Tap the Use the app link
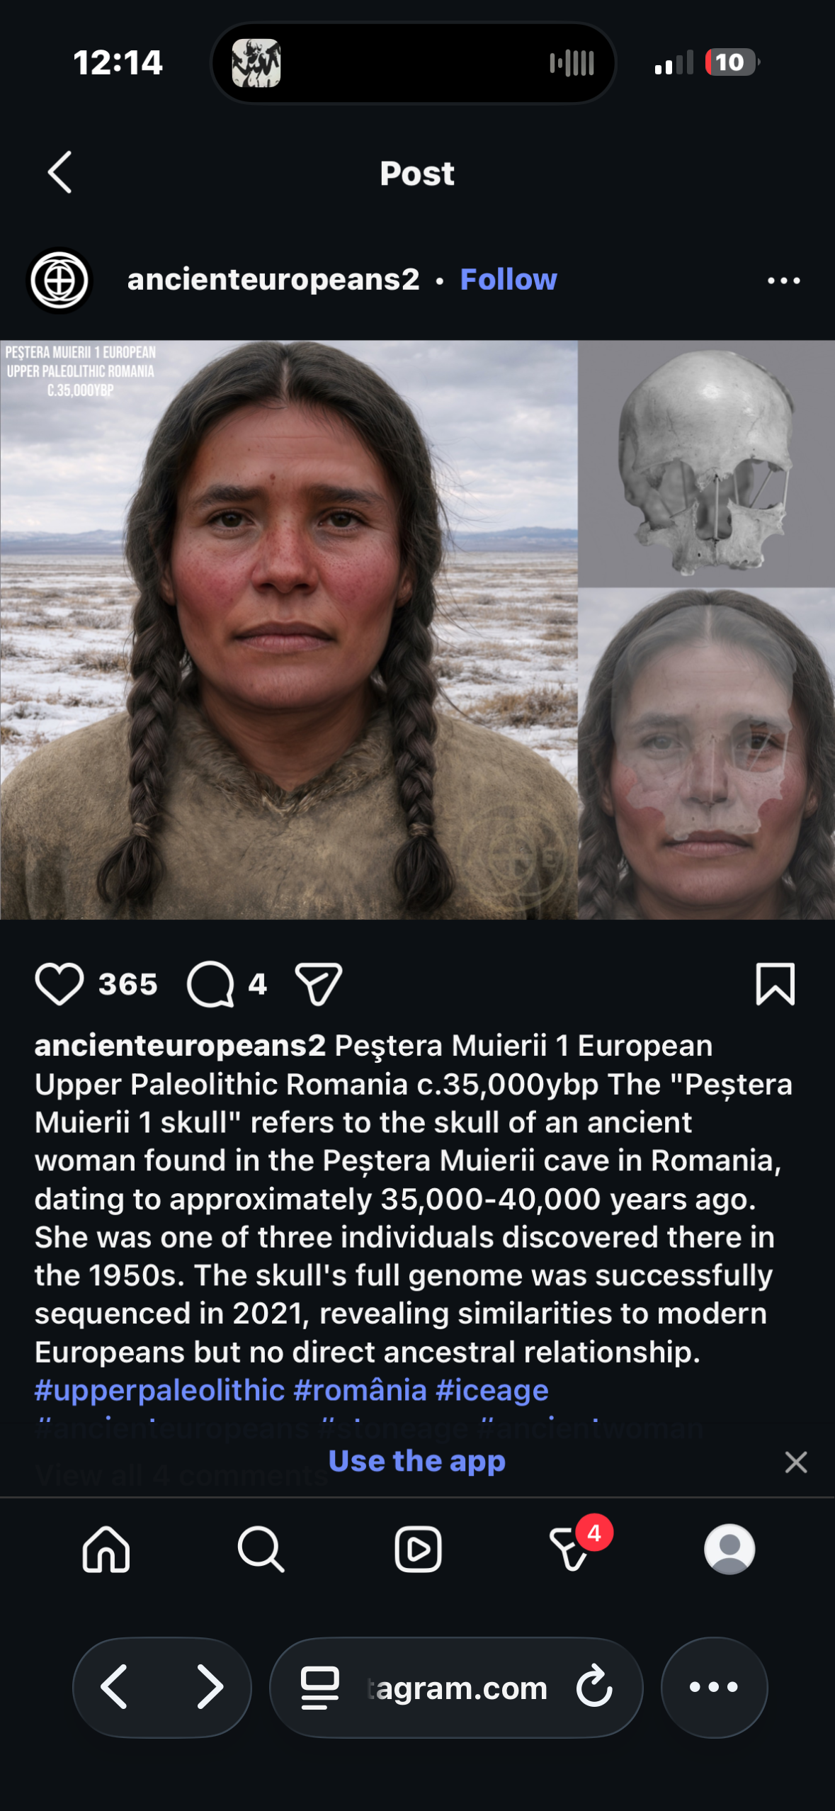The width and height of the screenshot is (835, 1811). click(417, 1461)
